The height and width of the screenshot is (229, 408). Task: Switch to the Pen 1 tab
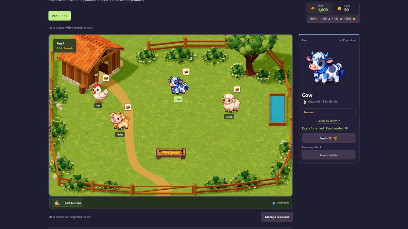click(60, 16)
